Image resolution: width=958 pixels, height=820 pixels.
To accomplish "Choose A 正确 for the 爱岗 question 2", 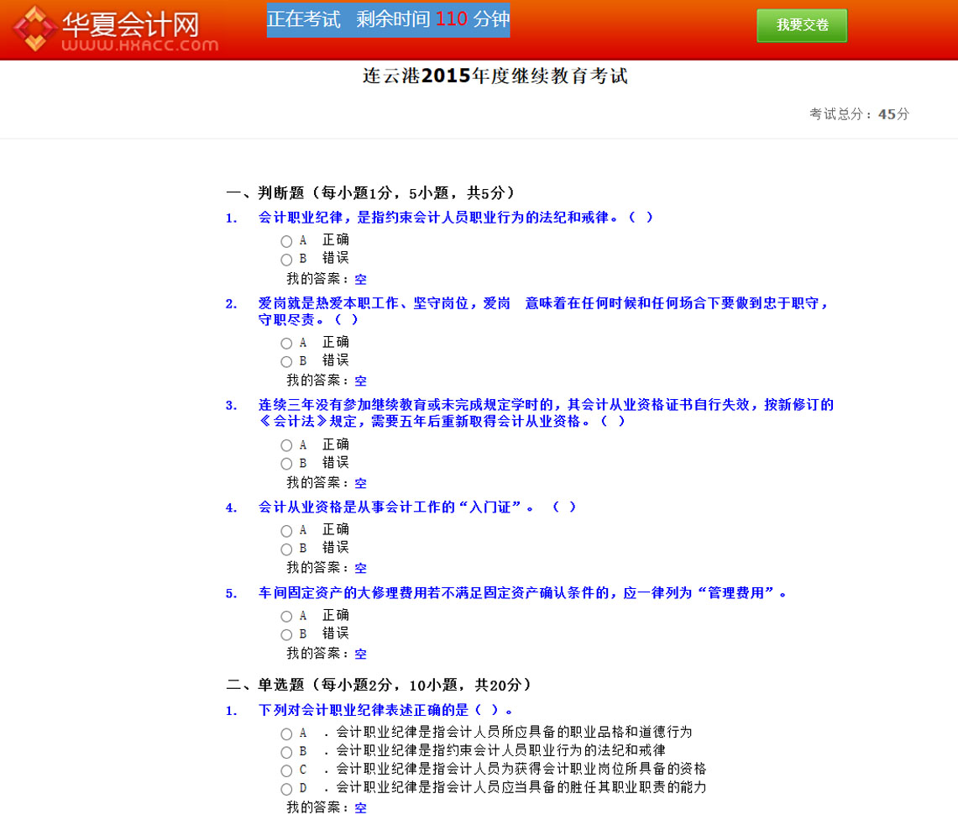I will pyautogui.click(x=286, y=344).
